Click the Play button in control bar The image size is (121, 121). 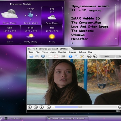click(30, 107)
